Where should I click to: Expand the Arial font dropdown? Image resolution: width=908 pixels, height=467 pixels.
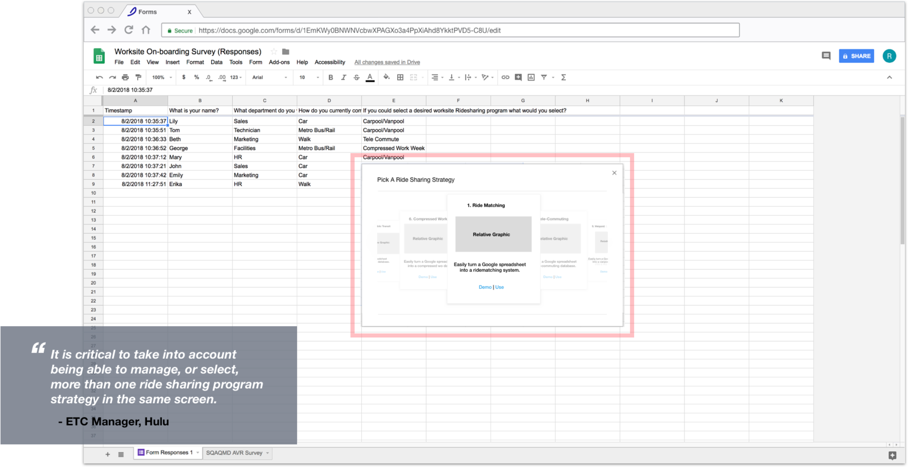coord(270,77)
